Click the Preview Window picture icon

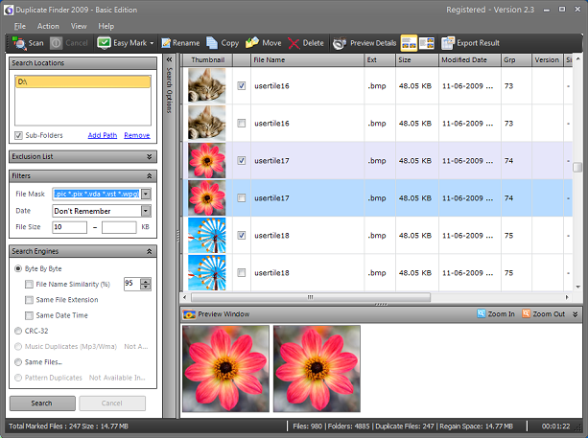click(x=189, y=314)
